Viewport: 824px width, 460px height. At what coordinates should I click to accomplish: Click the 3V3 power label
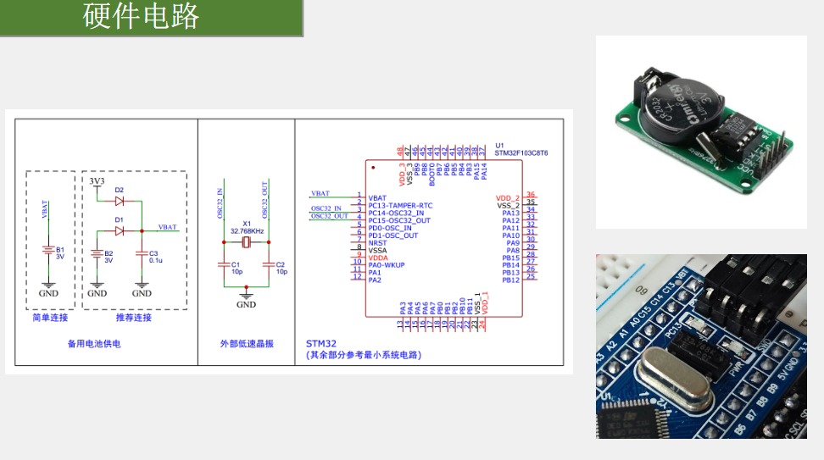(97, 181)
